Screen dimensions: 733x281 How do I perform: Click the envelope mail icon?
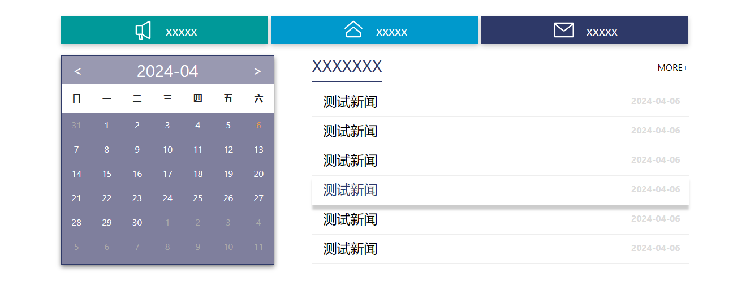point(564,30)
